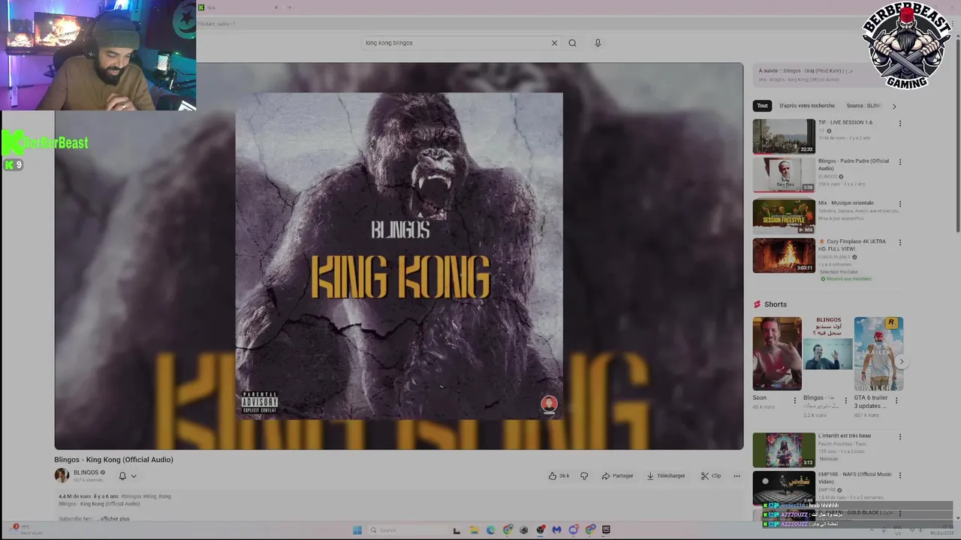961x540 pixels.
Task: Open a new browser tab
Action: (289, 7)
